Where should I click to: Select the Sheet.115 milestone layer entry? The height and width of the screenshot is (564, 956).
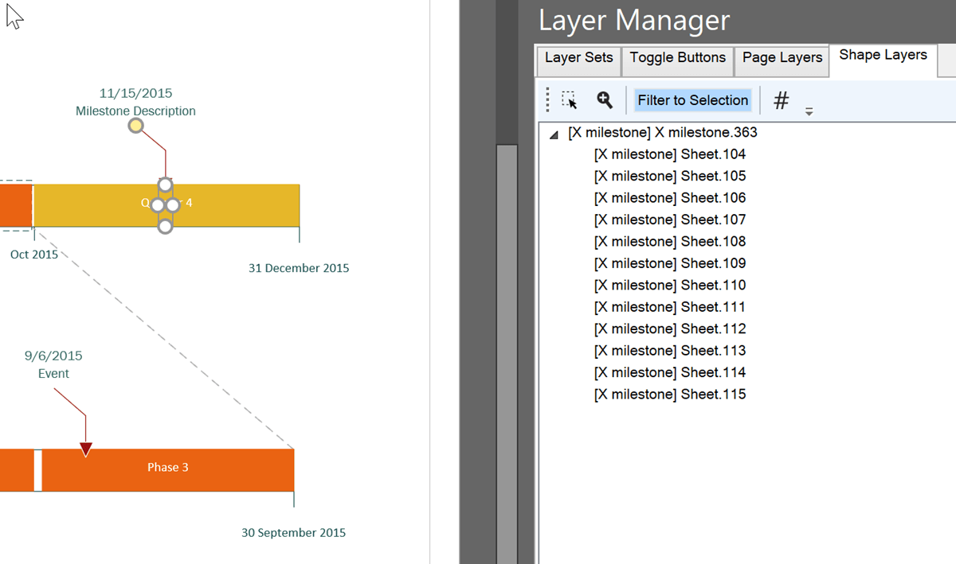click(x=668, y=394)
